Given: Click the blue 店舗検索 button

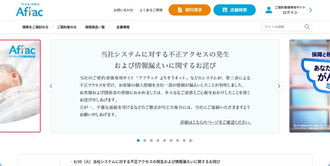Looking at the screenshot, I should tap(234, 10).
